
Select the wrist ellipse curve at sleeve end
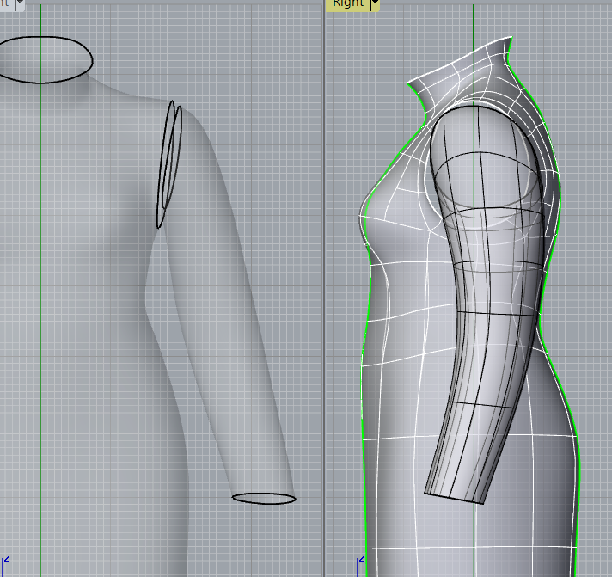click(x=264, y=499)
